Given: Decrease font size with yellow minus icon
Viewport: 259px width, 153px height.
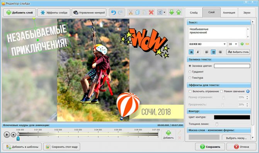Looking at the screenshot, I should point(247,44).
